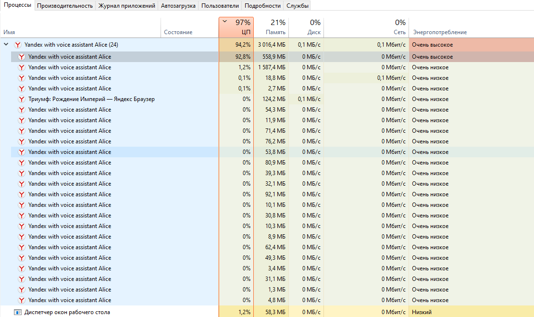Screen dimensions: 534x317
Task: Click the 124,2 МБ memory cell
Action: [x=272, y=99]
